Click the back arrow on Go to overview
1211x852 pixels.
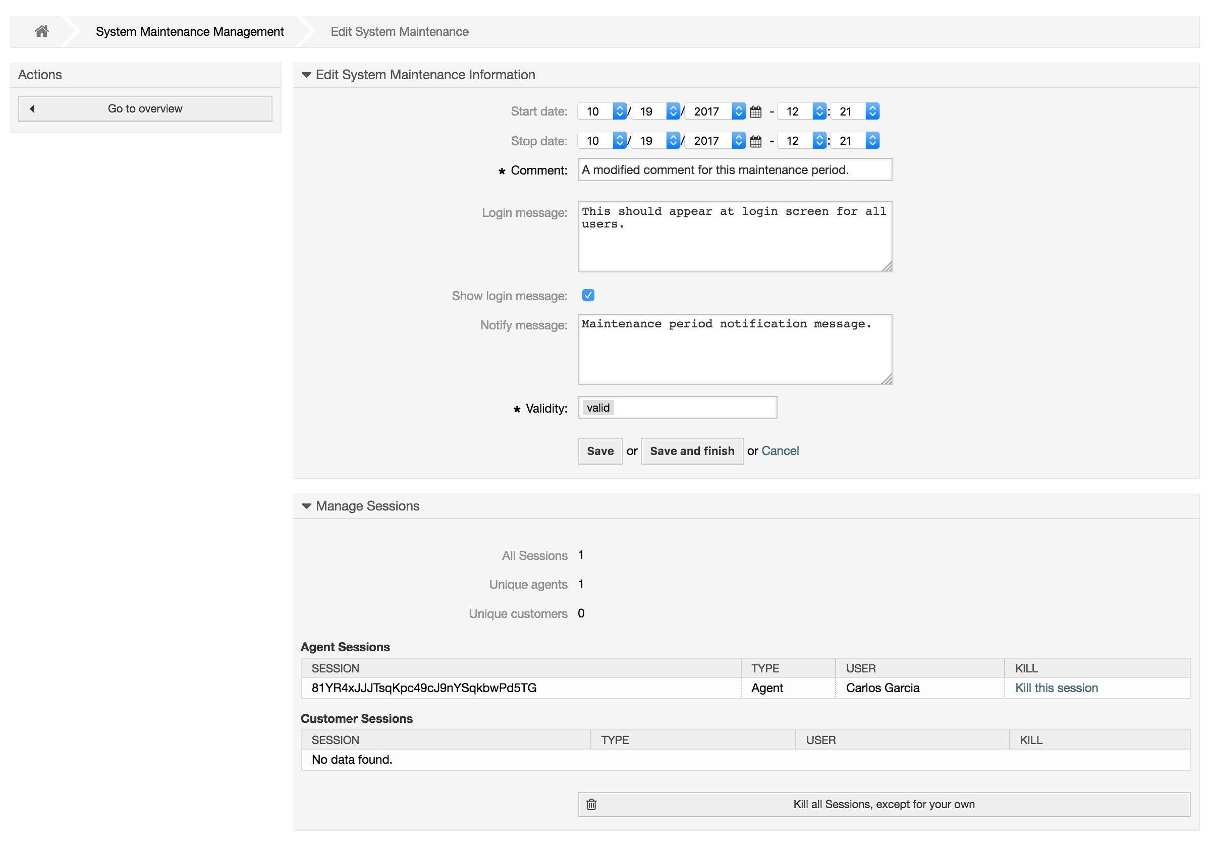(x=32, y=108)
